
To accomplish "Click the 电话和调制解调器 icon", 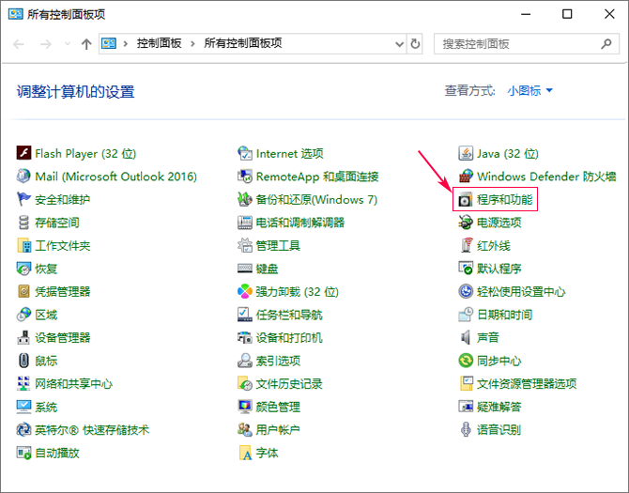I will (x=245, y=223).
